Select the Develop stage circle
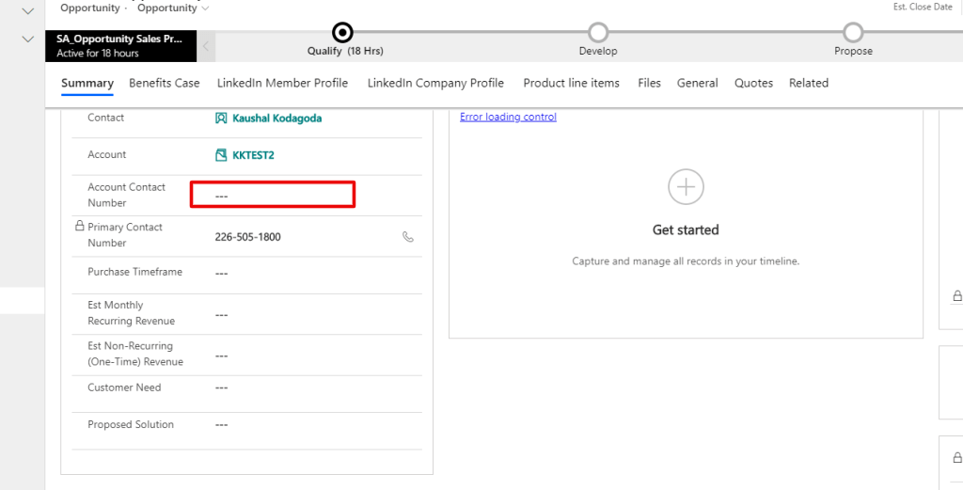Screen dimensions: 963x490 597,33
